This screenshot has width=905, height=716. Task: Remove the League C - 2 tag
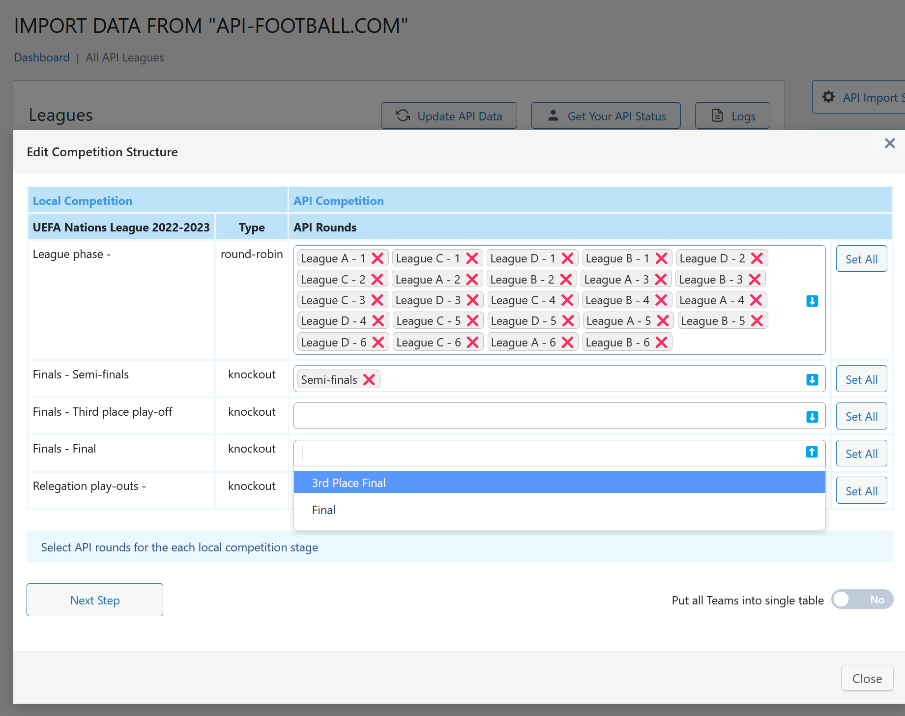click(377, 280)
